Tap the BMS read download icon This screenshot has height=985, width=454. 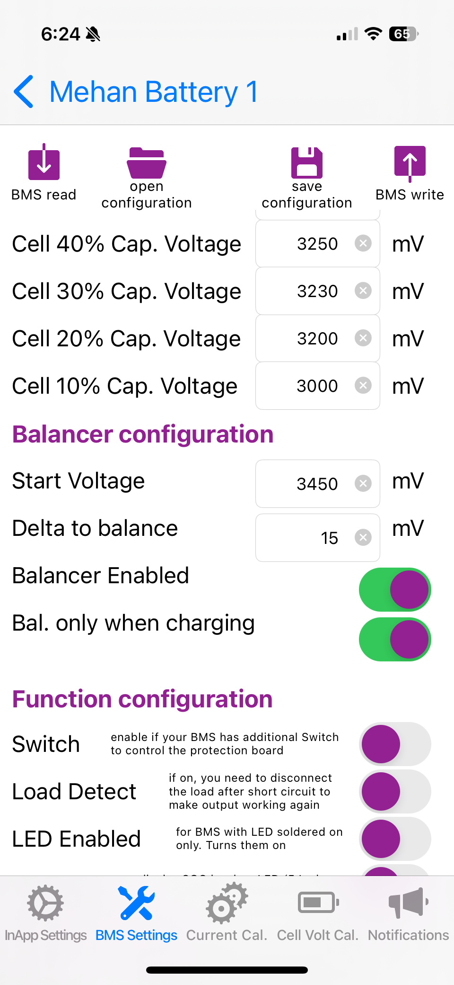44,164
